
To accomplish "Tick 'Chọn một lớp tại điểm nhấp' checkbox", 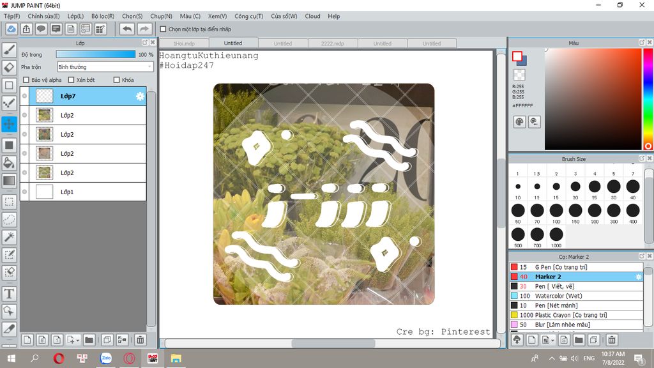I will tap(163, 29).
